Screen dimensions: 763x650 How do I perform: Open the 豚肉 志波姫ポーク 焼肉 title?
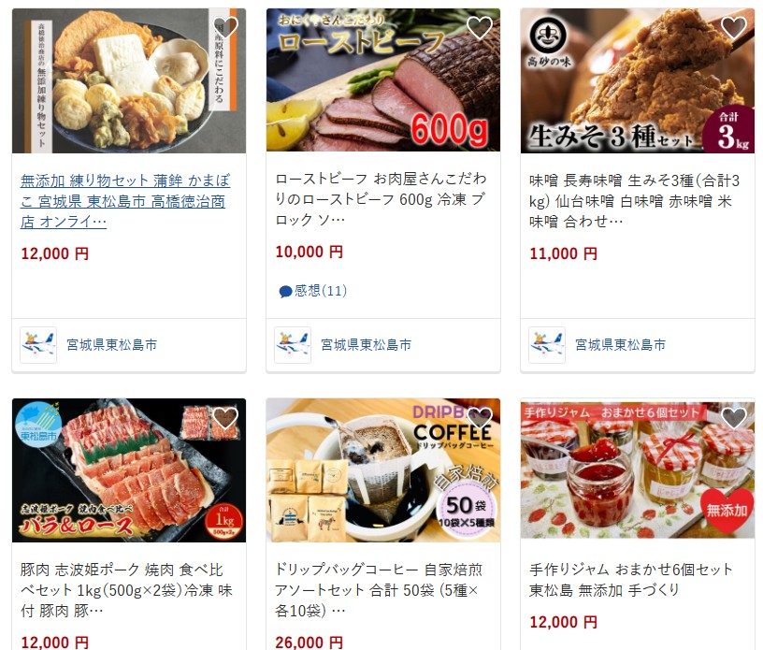click(126, 589)
